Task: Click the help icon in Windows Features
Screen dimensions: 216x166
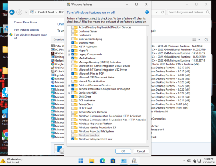Action: coord(147,12)
